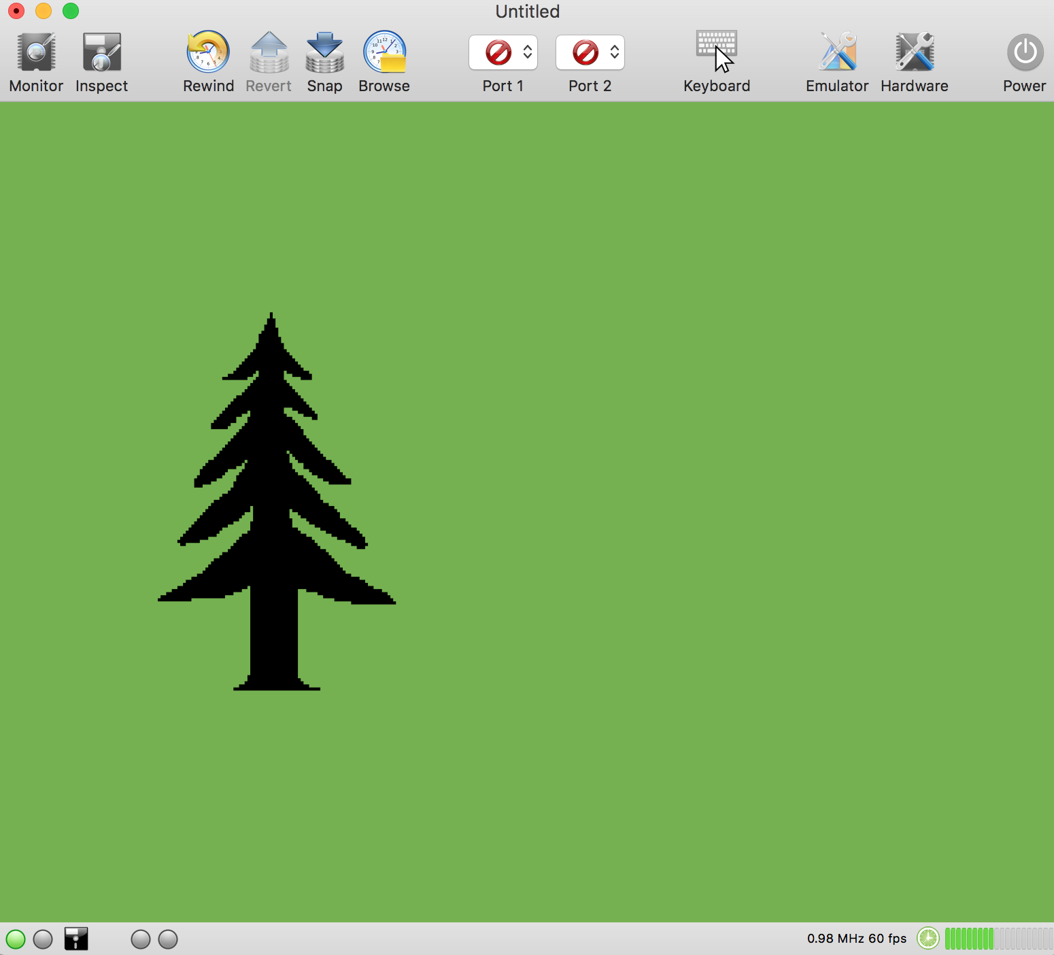Click the Revert toolbar item
The image size is (1054, 955).
coord(269,62)
